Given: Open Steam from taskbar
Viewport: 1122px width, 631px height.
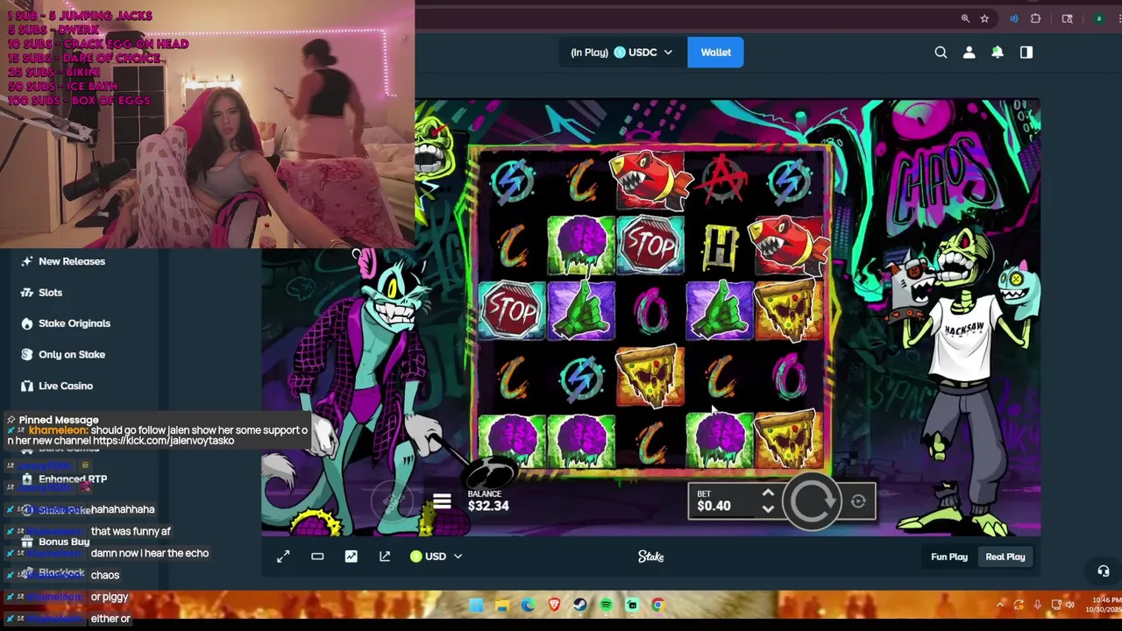Looking at the screenshot, I should click(579, 605).
